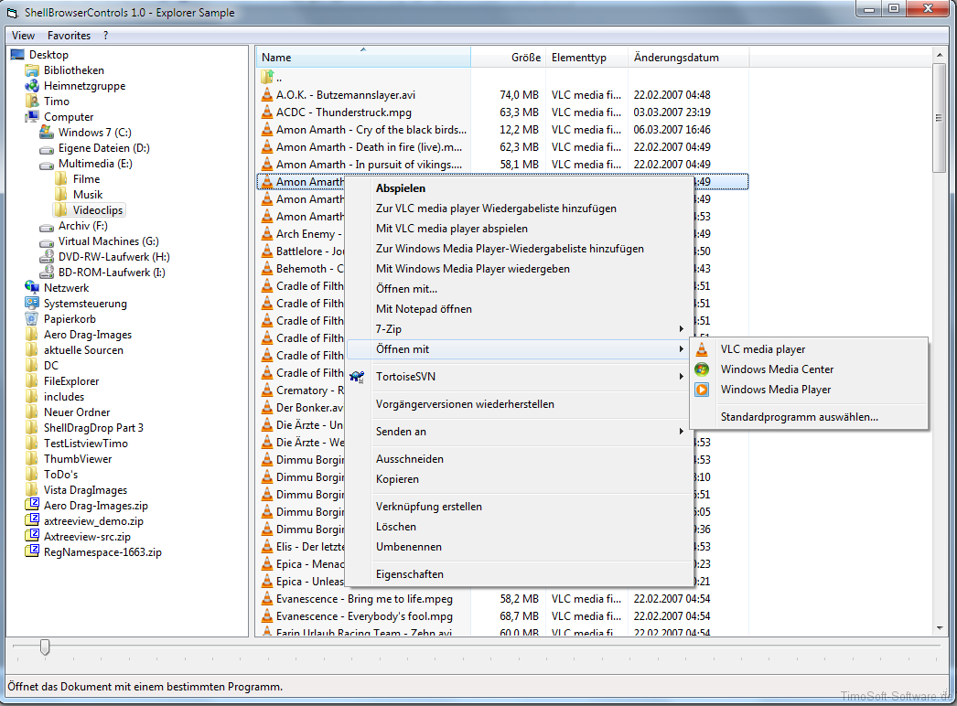Click the Windows Media Player orange icon
The width and height of the screenshot is (957, 706).
click(702, 390)
